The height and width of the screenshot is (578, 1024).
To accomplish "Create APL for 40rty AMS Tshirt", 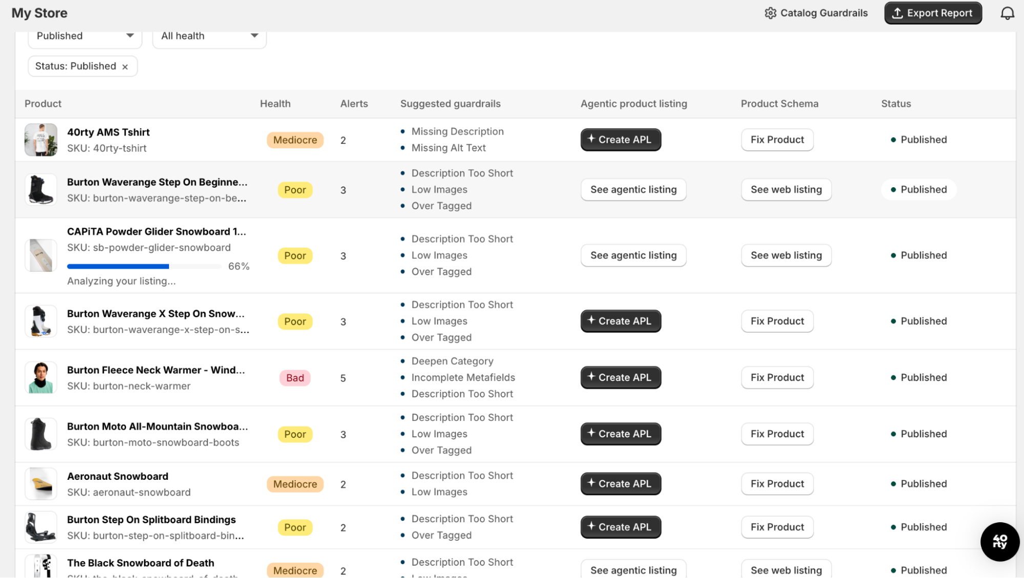I will (x=620, y=140).
